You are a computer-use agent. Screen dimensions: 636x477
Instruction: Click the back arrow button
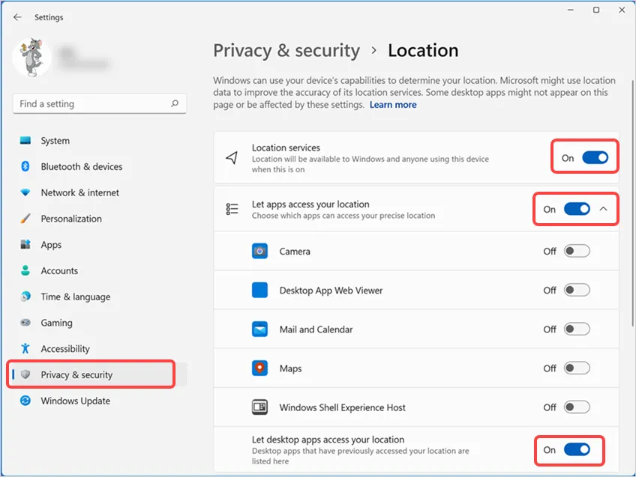tap(16, 16)
